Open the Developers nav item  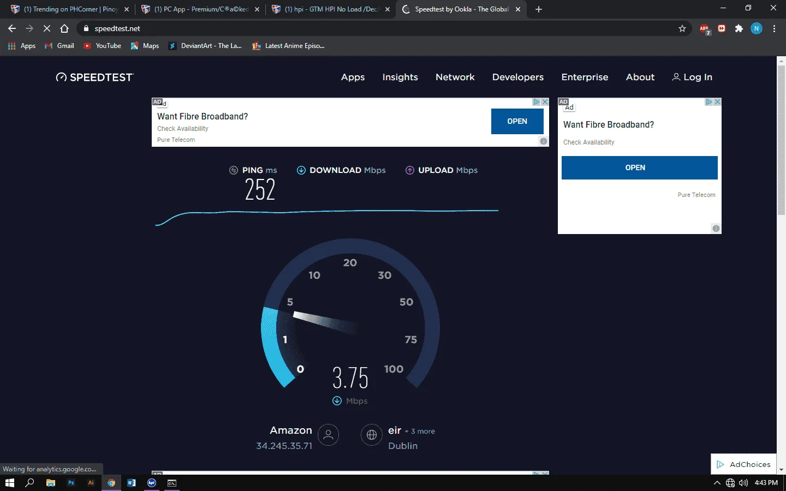(x=518, y=77)
